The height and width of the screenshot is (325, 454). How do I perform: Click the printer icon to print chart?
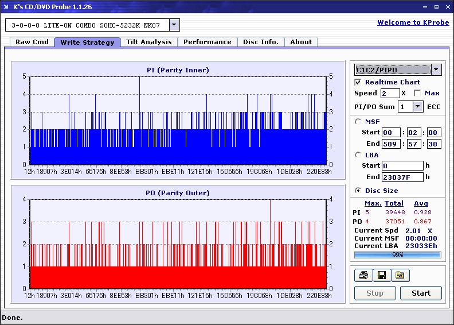click(363, 276)
